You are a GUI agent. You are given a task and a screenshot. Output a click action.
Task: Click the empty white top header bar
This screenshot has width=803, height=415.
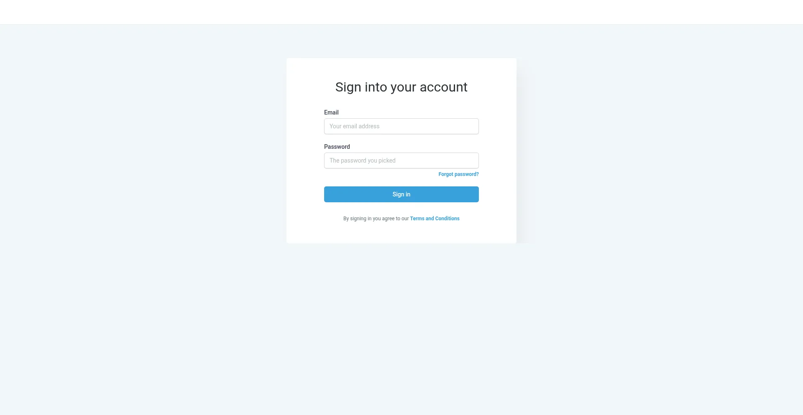[401, 12]
